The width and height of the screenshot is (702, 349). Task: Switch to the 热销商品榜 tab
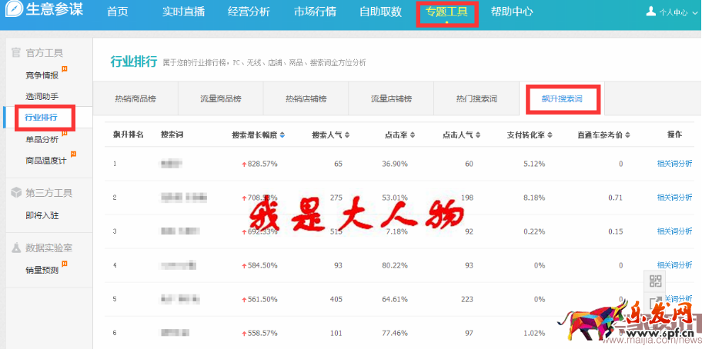click(x=135, y=99)
